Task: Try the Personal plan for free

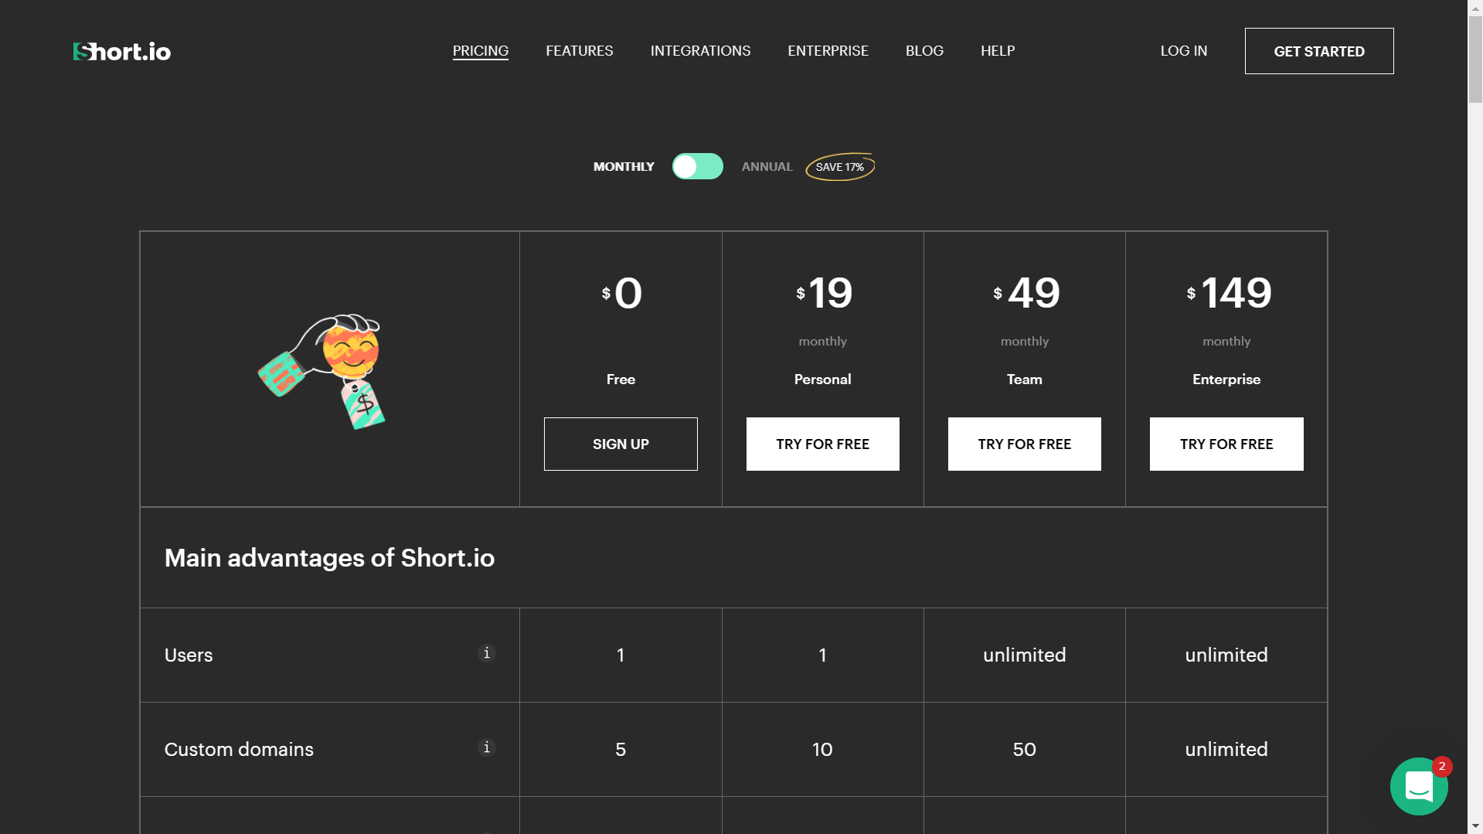Action: click(x=823, y=444)
